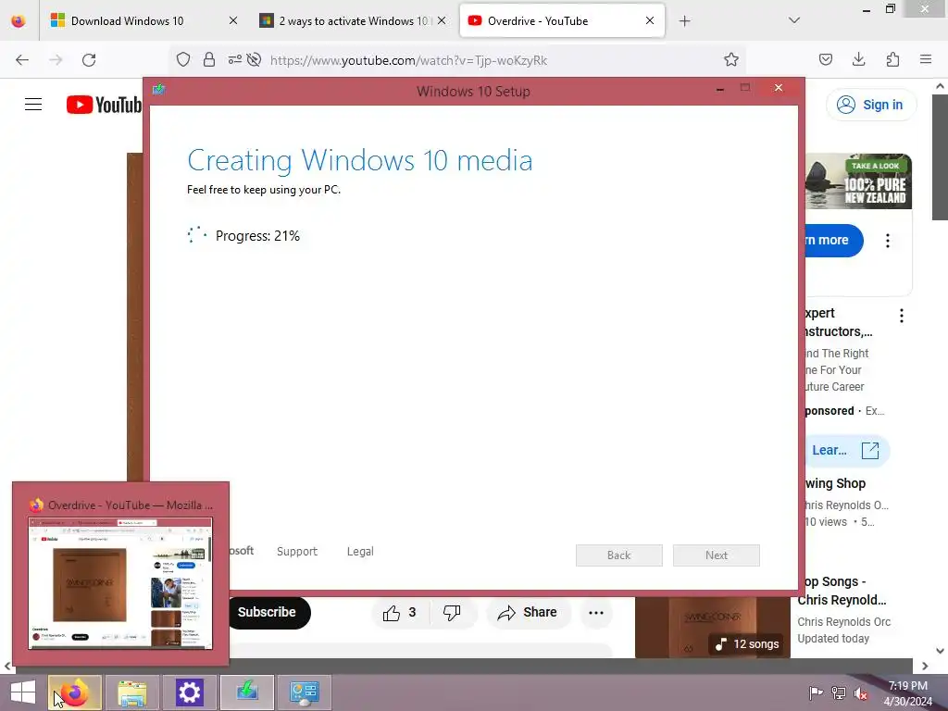948x711 pixels.
Task: Click the autoplay blocked icon in address bar
Action: click(x=255, y=60)
